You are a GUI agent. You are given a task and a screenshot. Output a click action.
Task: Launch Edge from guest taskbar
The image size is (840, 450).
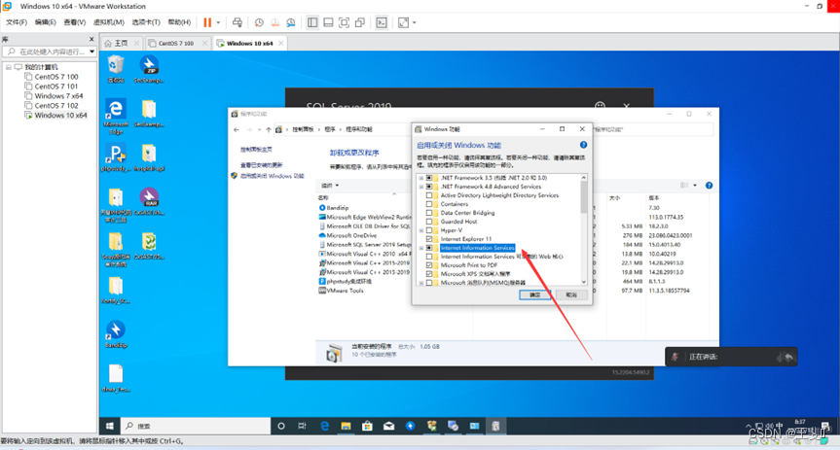pyautogui.click(x=324, y=426)
